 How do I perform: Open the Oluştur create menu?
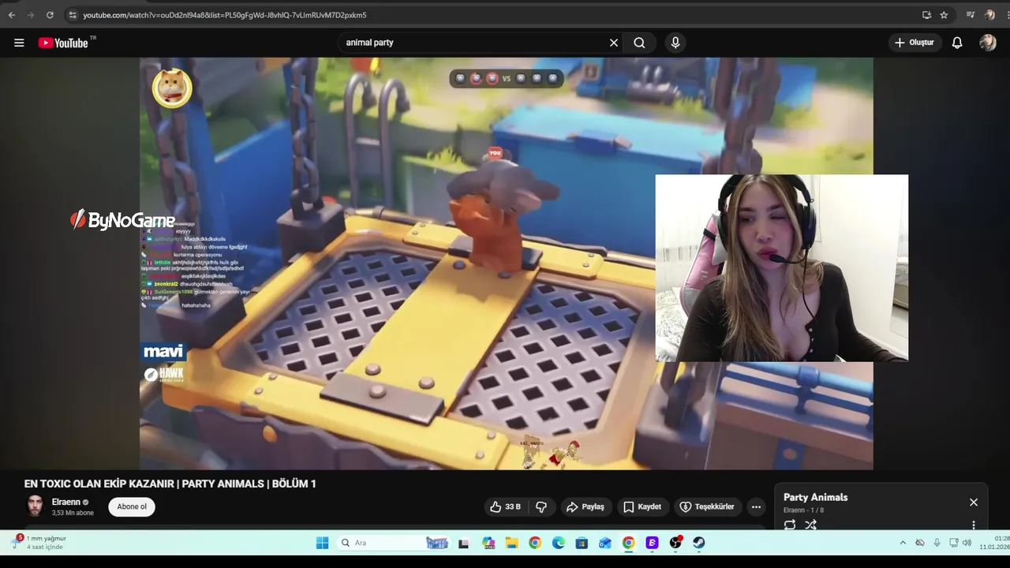pos(915,43)
